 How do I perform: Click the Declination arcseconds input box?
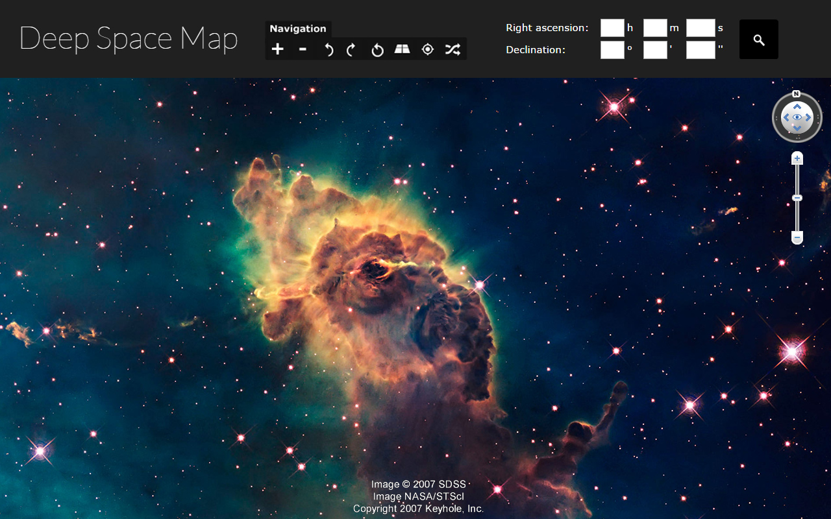701,50
